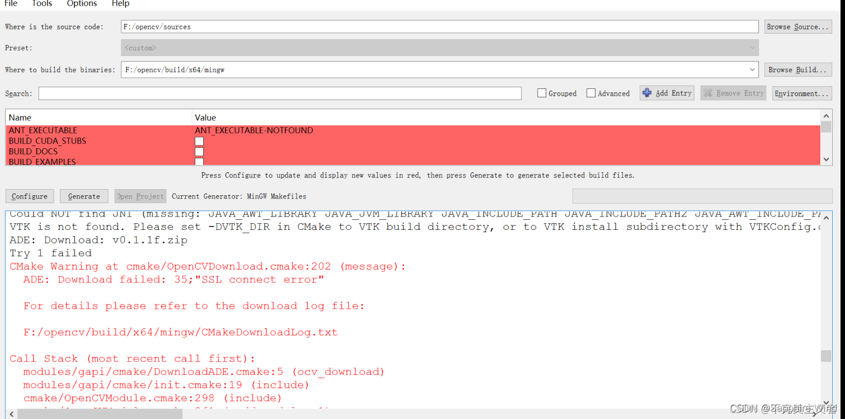Click the SSL connect error log line
Screen dimensions: 845x419
coord(173,280)
